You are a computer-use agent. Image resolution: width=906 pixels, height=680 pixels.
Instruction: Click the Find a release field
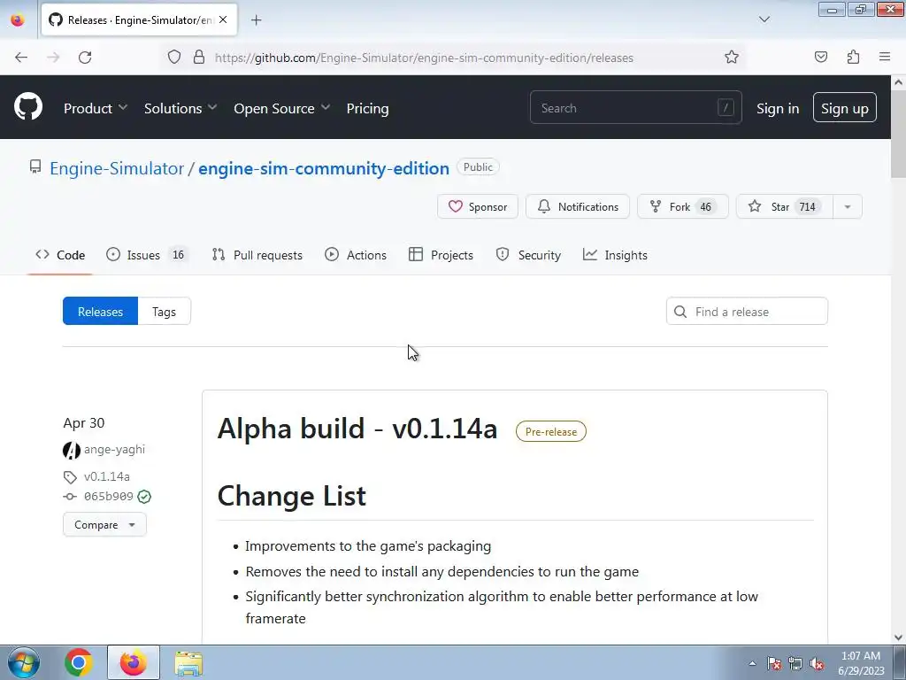click(x=756, y=312)
